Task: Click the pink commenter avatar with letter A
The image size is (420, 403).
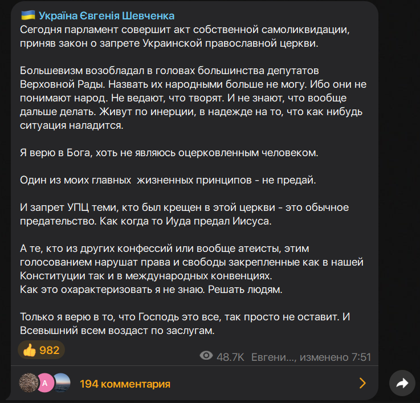Action: click(x=44, y=383)
